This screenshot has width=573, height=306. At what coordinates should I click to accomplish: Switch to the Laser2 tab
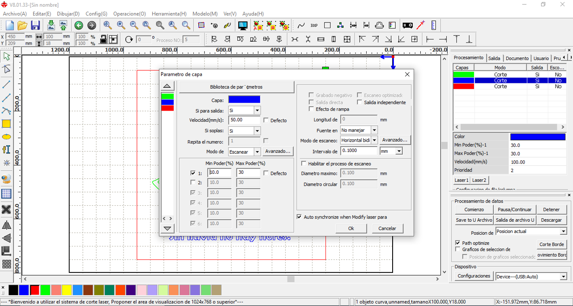pyautogui.click(x=479, y=180)
